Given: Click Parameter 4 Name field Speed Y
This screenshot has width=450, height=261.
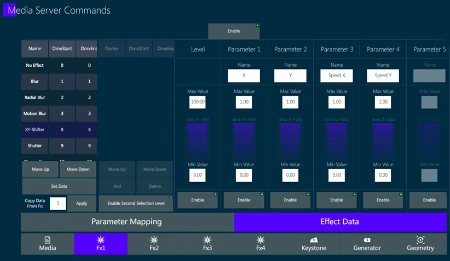Looking at the screenshot, I should coord(383,76).
